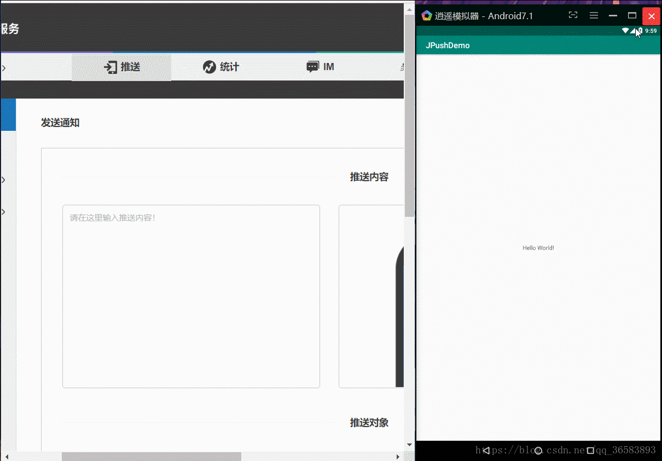Open the 推送 tab
This screenshot has height=461, width=662.
coord(121,67)
